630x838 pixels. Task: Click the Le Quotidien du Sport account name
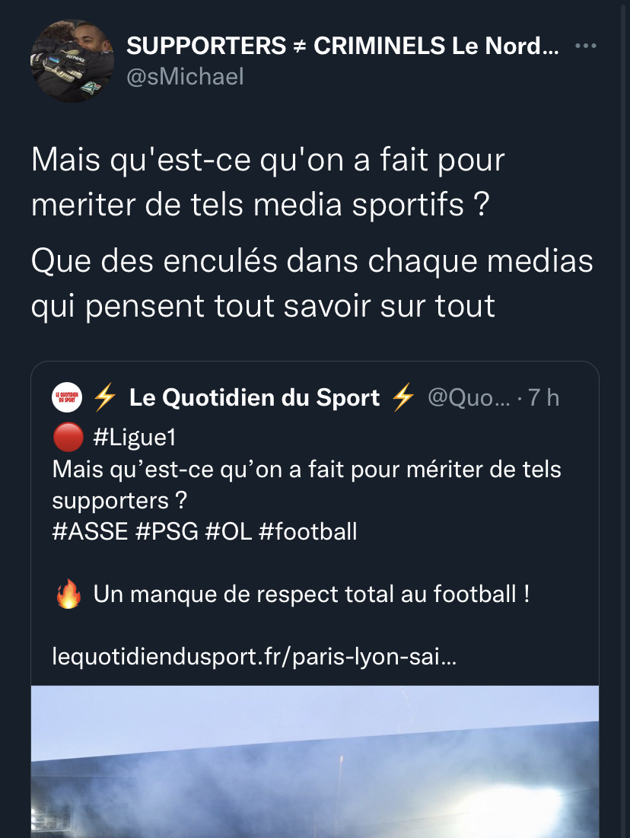point(254,397)
